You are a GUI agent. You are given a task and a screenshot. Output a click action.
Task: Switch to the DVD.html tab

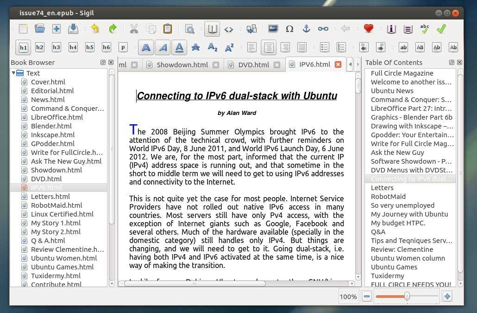253,65
